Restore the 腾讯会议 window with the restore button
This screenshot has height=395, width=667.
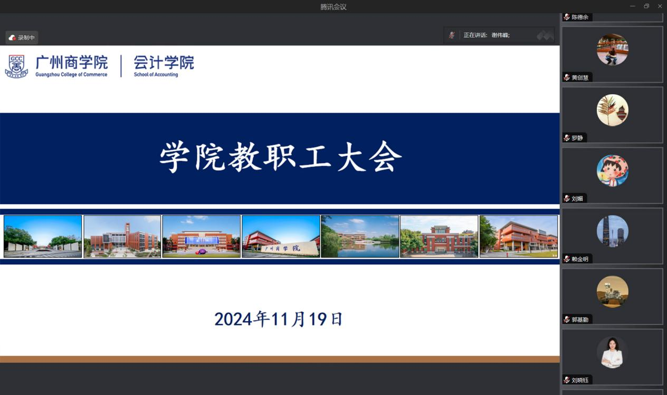click(x=646, y=6)
